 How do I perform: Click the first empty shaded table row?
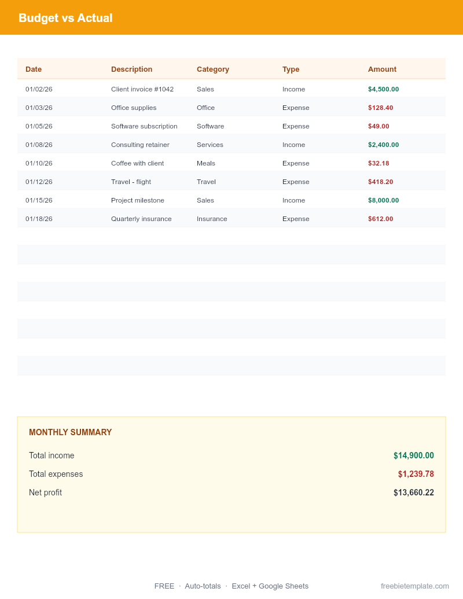point(231,255)
